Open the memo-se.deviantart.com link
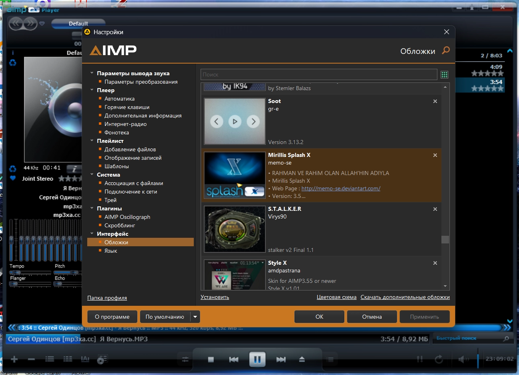 click(341, 188)
